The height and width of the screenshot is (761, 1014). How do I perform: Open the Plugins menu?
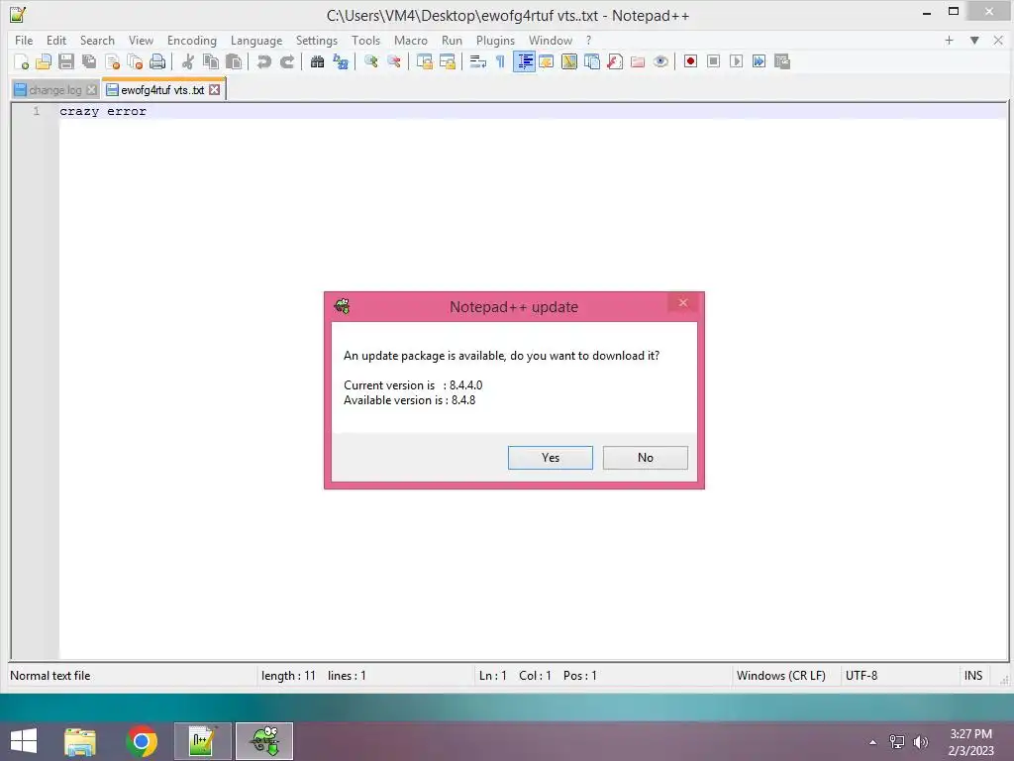click(495, 40)
